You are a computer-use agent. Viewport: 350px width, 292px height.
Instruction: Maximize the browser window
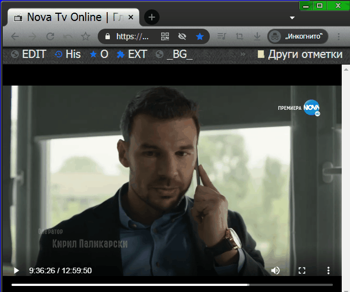320,6
